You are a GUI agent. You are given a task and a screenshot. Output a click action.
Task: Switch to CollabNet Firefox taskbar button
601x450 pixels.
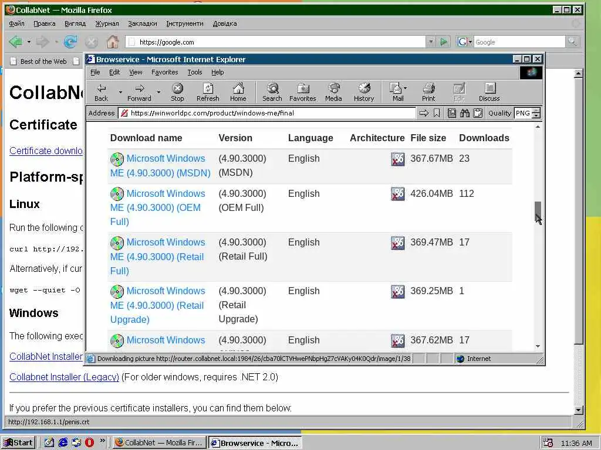[x=159, y=442]
